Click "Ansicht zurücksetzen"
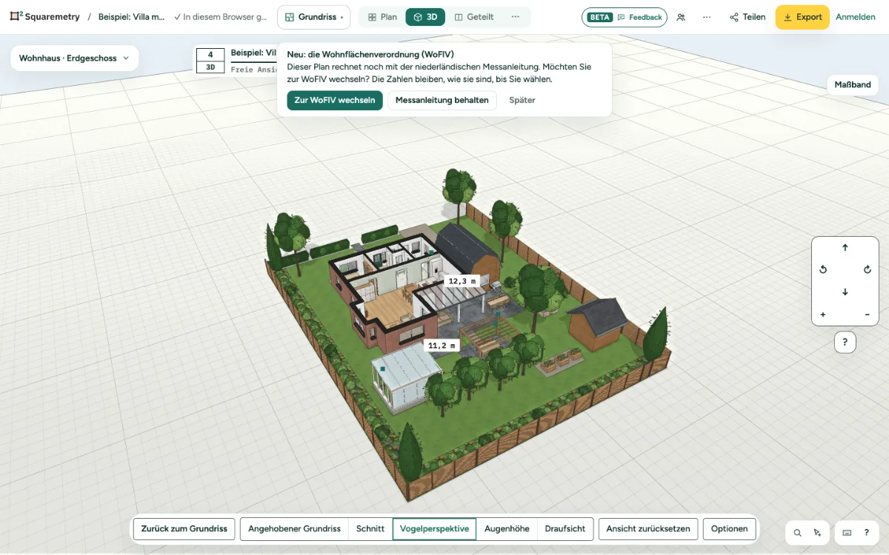The width and height of the screenshot is (889, 555). tap(648, 528)
